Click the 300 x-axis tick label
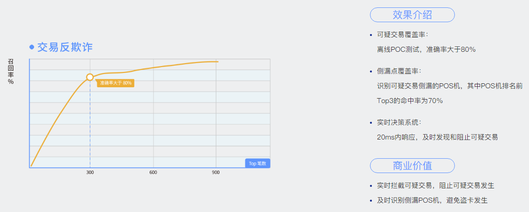Image resolution: width=529 pixels, height=212 pixels. pyautogui.click(x=90, y=172)
